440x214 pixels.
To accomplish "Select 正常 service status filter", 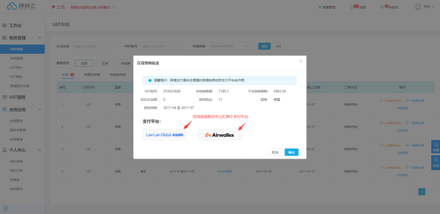I will 105,63.
